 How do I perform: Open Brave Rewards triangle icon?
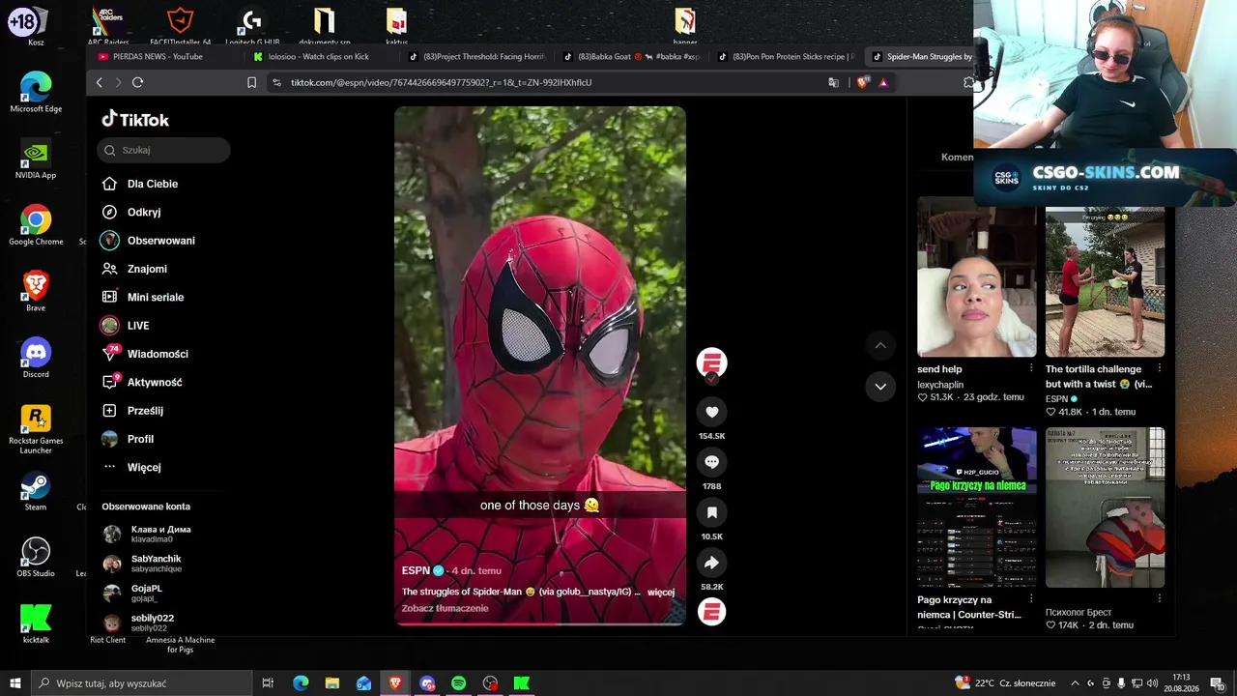point(883,82)
